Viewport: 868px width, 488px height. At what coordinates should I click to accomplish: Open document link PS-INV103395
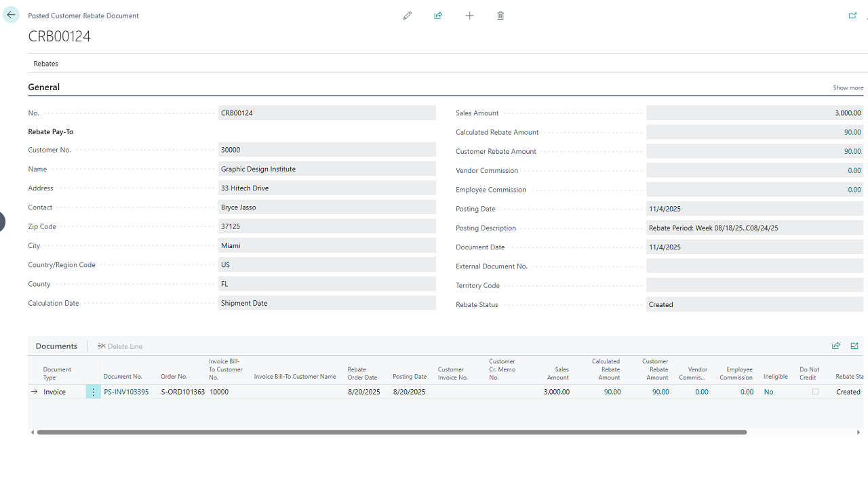126,392
